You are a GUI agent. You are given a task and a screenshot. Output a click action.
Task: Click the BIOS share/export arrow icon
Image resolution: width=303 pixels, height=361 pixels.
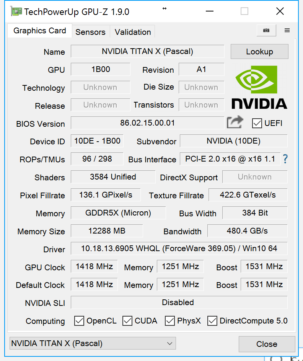[235, 123]
